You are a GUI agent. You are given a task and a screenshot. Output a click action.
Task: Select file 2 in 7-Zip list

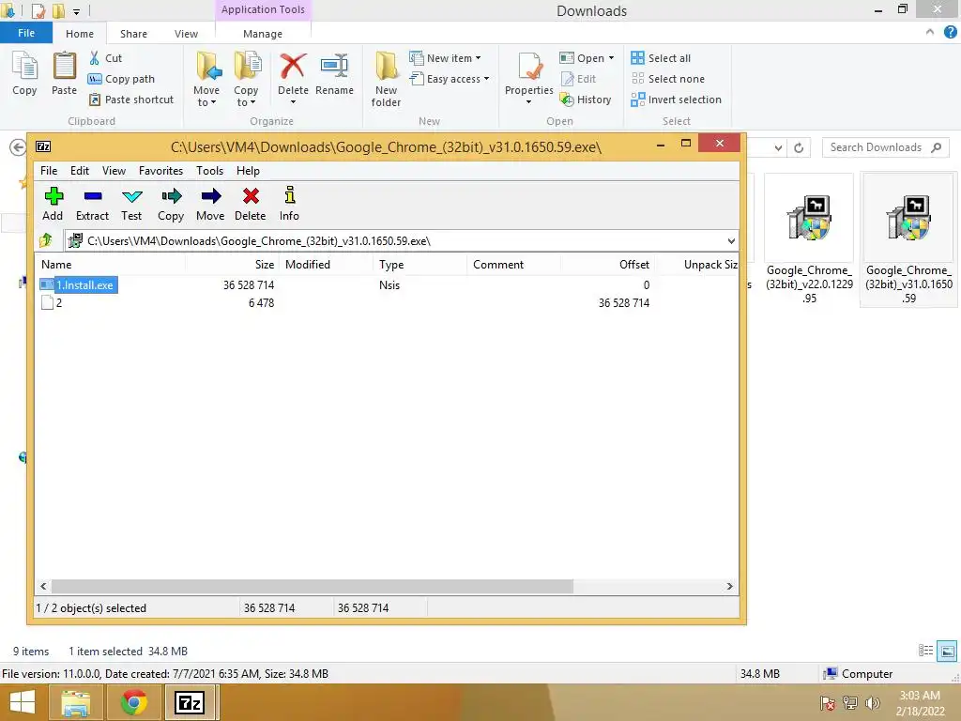click(59, 302)
